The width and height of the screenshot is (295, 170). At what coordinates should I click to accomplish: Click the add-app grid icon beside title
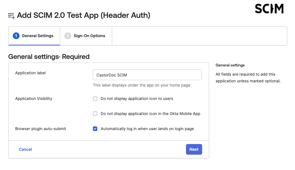coord(11,16)
